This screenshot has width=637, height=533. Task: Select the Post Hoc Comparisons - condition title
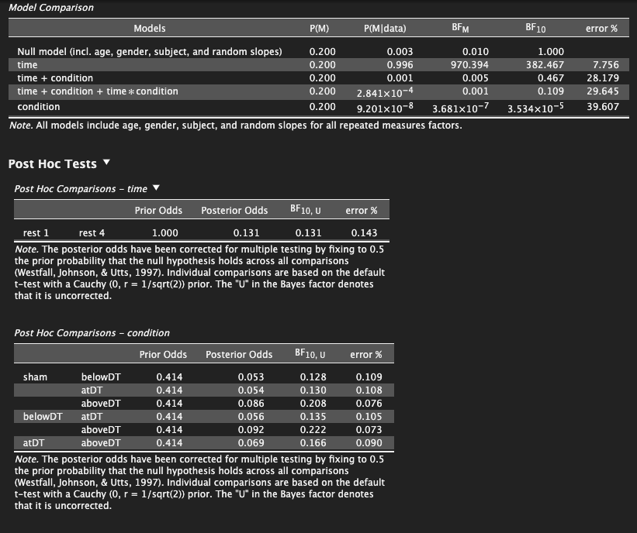pos(92,333)
